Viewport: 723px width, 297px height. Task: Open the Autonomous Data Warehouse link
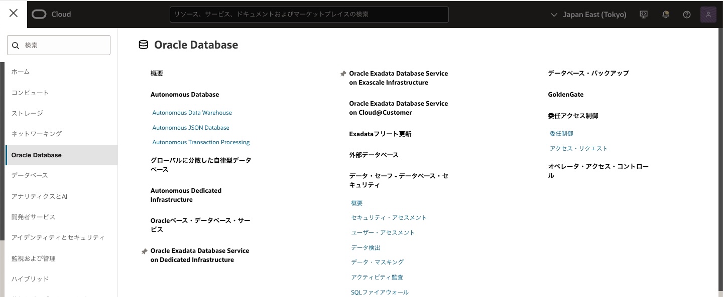point(192,112)
